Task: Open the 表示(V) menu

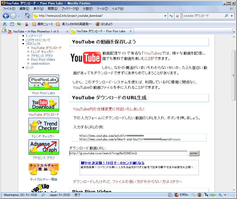Action: (x=38, y=9)
